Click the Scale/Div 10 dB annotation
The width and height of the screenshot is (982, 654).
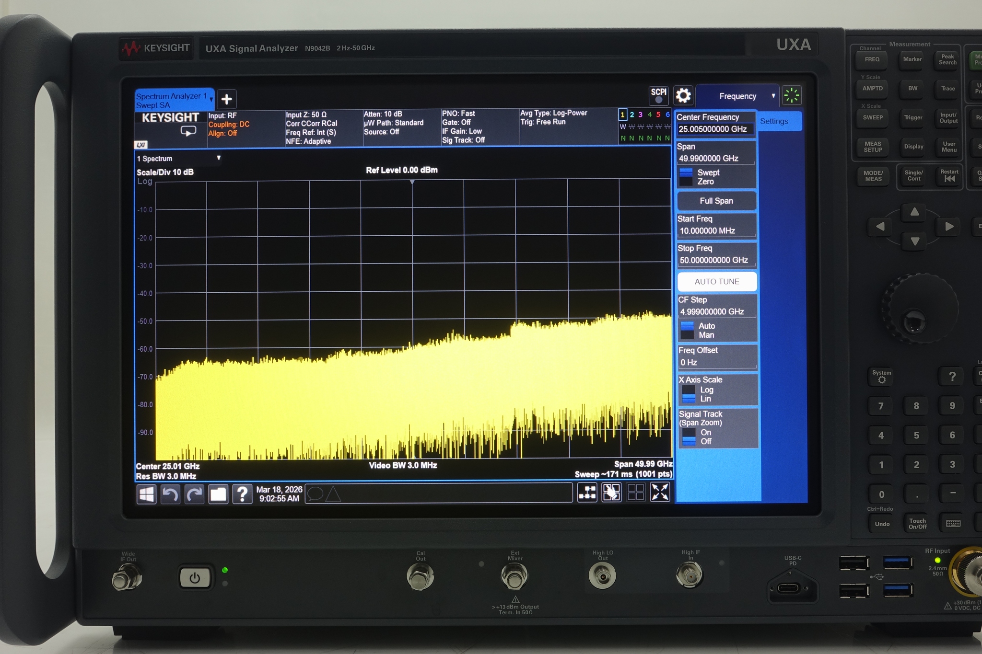coord(165,172)
